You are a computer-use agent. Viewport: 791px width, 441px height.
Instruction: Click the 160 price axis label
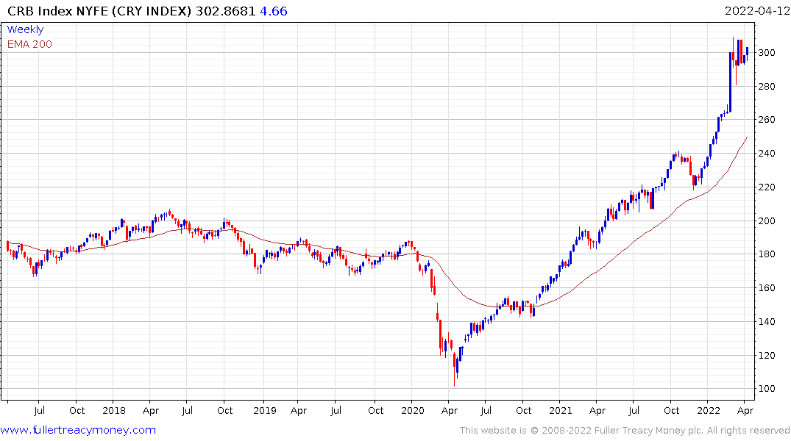pos(766,288)
